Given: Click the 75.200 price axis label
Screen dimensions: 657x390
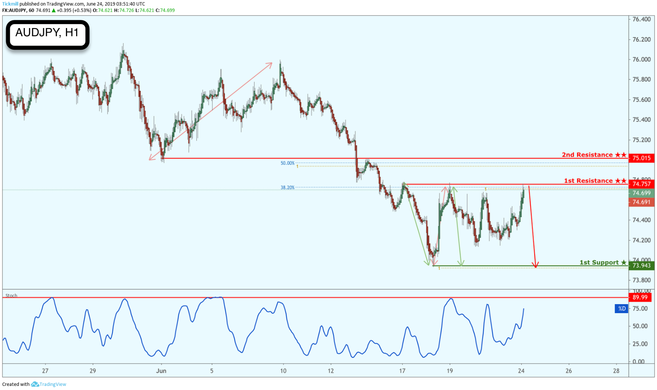Looking at the screenshot, I should [x=642, y=140].
